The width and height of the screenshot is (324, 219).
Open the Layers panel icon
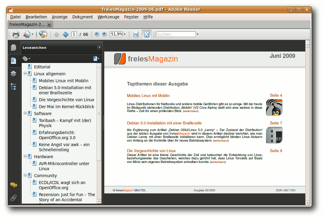click(x=14, y=74)
